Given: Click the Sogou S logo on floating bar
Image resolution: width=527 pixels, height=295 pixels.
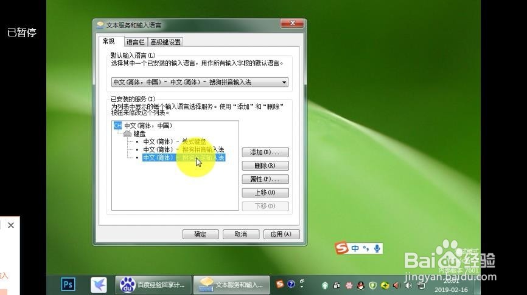Looking at the screenshot, I should point(342,248).
